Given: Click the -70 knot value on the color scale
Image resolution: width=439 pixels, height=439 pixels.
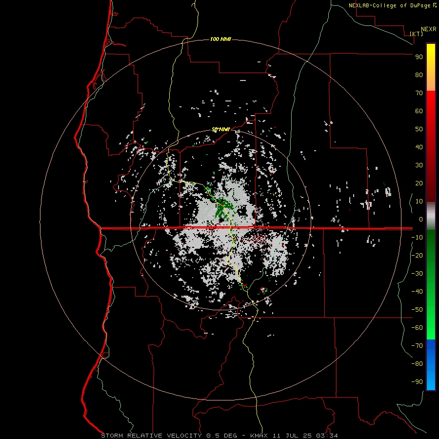Looking at the screenshot, I should pos(417,346).
